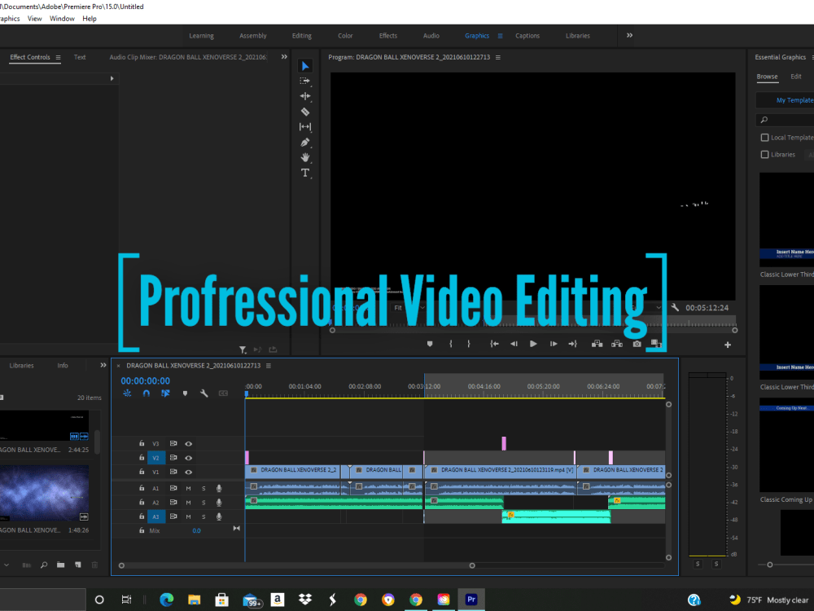The width and height of the screenshot is (814, 611).
Task: Open timeline sequence panel menu
Action: point(269,366)
